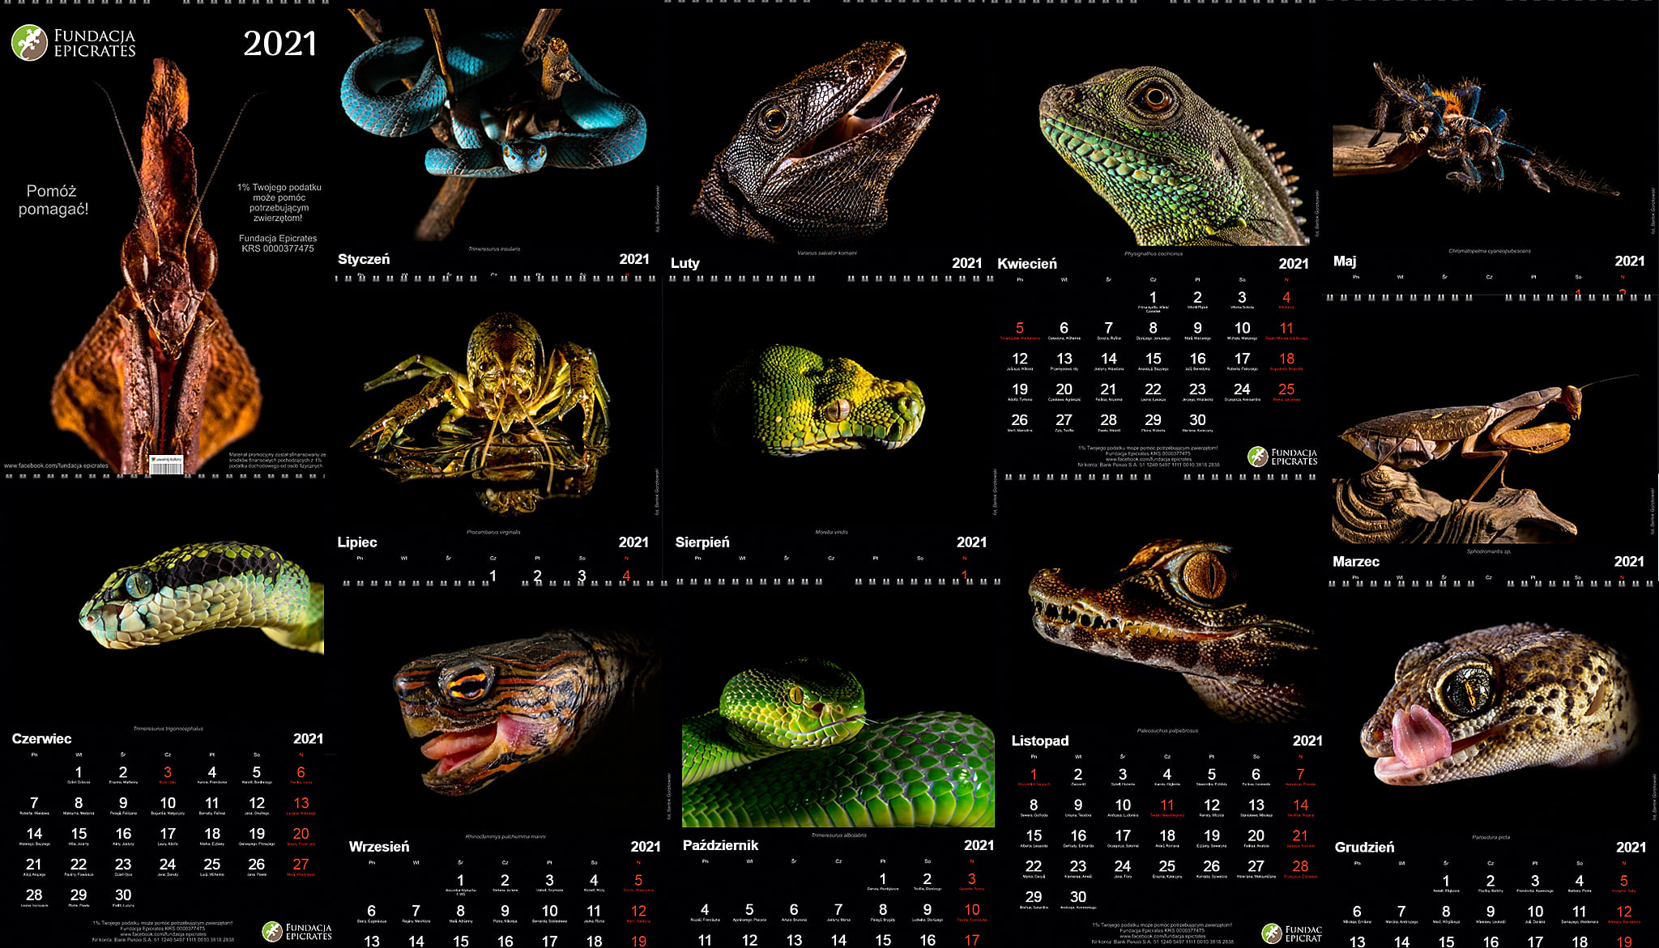This screenshot has width=1659, height=948.
Task: Click red date 11 in the Listopad grid
Action: point(1166,806)
